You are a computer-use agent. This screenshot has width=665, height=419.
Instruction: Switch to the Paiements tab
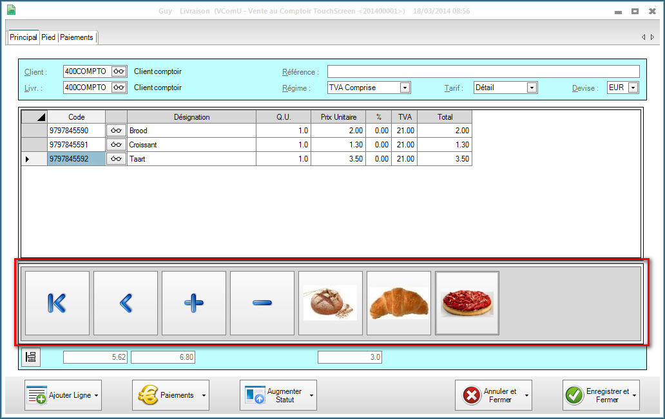pyautogui.click(x=77, y=37)
